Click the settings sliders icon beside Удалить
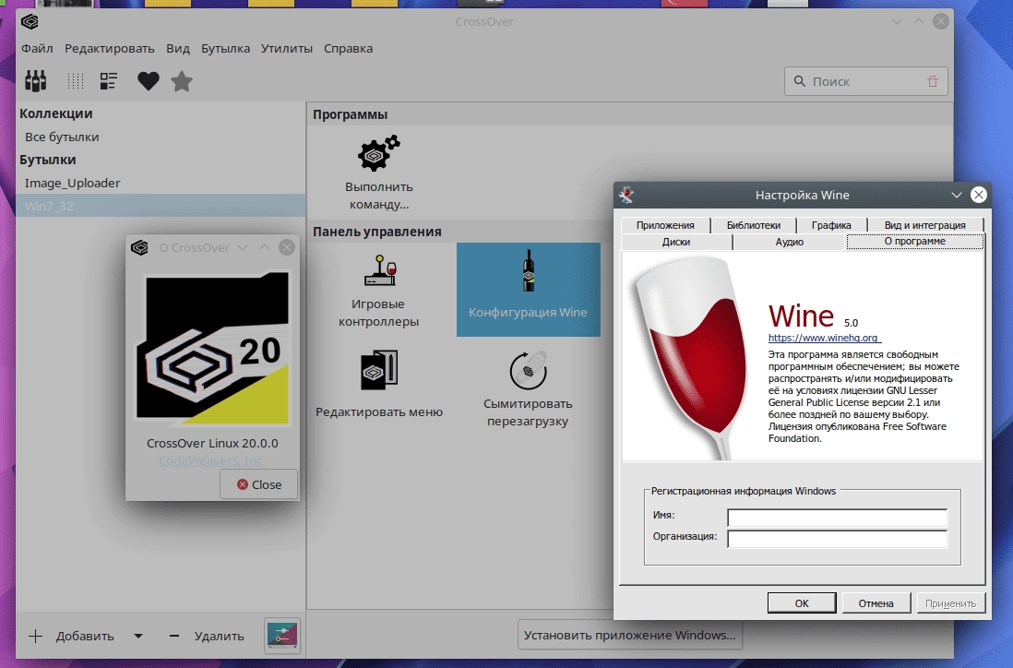Viewport: 1013px width, 668px height. (x=282, y=636)
